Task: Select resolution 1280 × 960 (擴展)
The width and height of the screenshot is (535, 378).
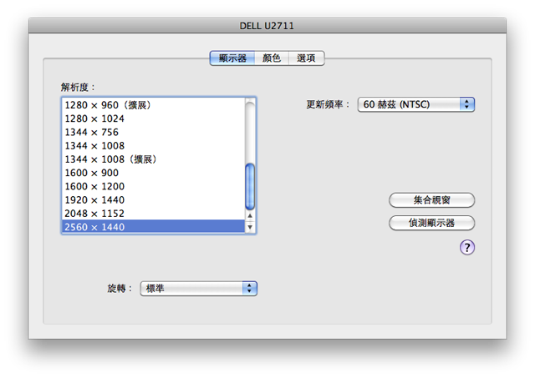Action: click(153, 105)
